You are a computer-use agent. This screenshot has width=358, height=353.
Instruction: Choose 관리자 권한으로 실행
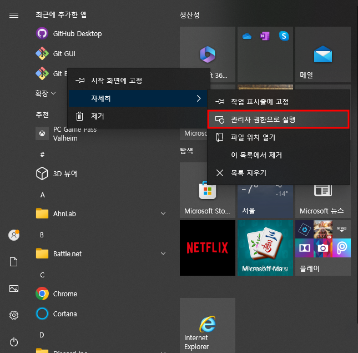click(279, 120)
